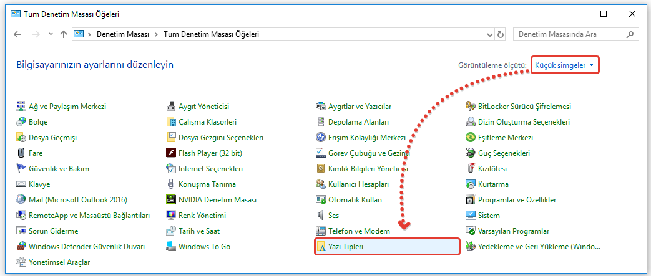Select the Denetim Masası breadcrumb item
The image size is (651, 276).
[123, 35]
